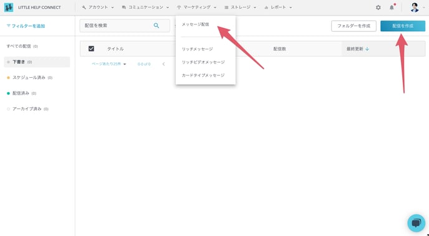429x236 pixels.
Task: Go to the previous page arrow
Action: 163,64
